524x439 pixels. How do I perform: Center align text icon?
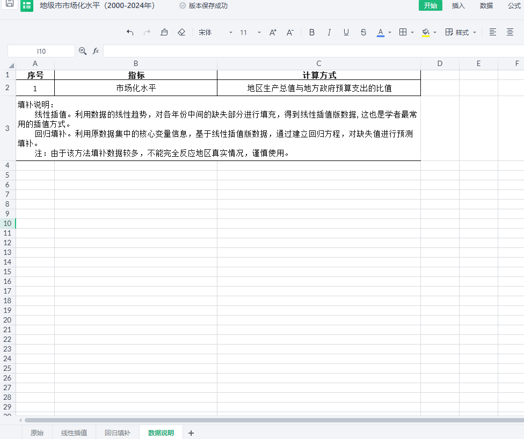coord(510,32)
